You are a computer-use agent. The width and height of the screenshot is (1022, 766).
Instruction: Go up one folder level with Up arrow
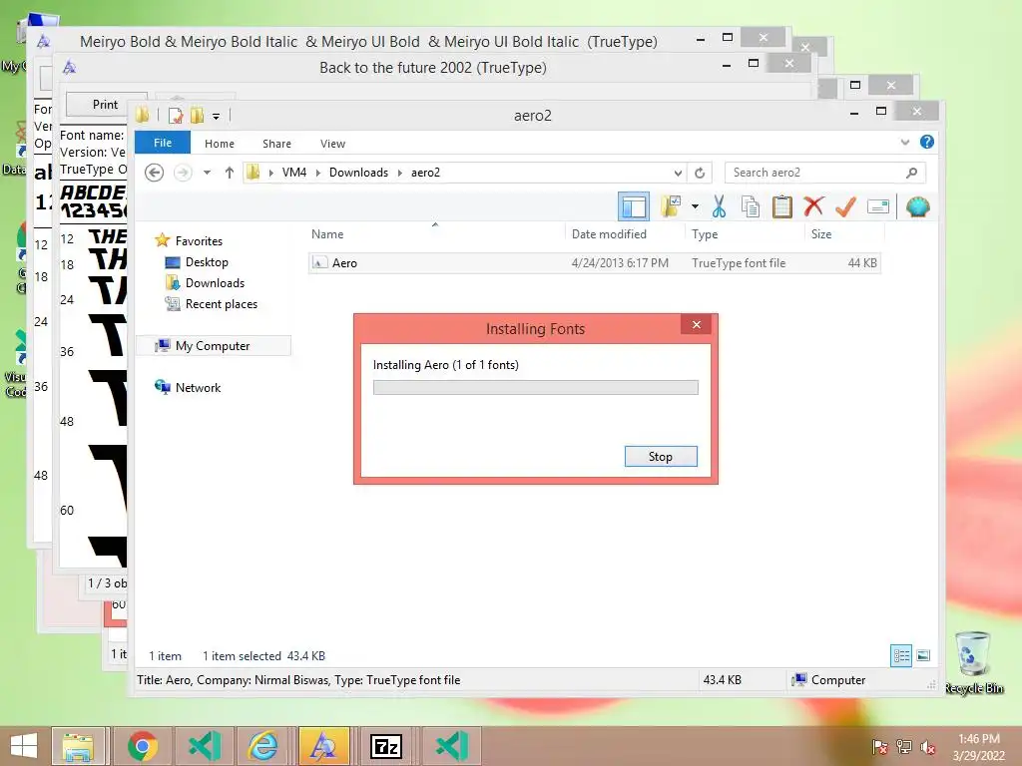coord(230,173)
